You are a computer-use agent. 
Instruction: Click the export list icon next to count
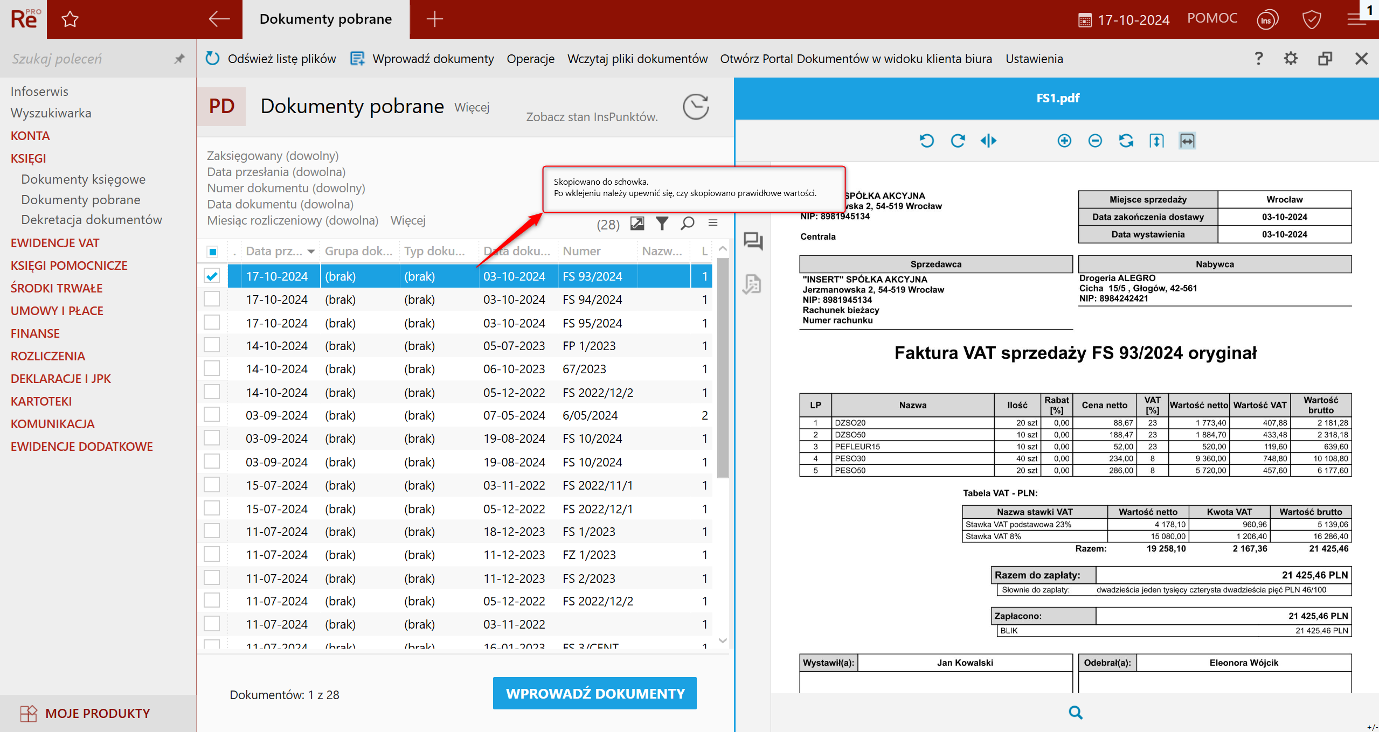tap(637, 223)
